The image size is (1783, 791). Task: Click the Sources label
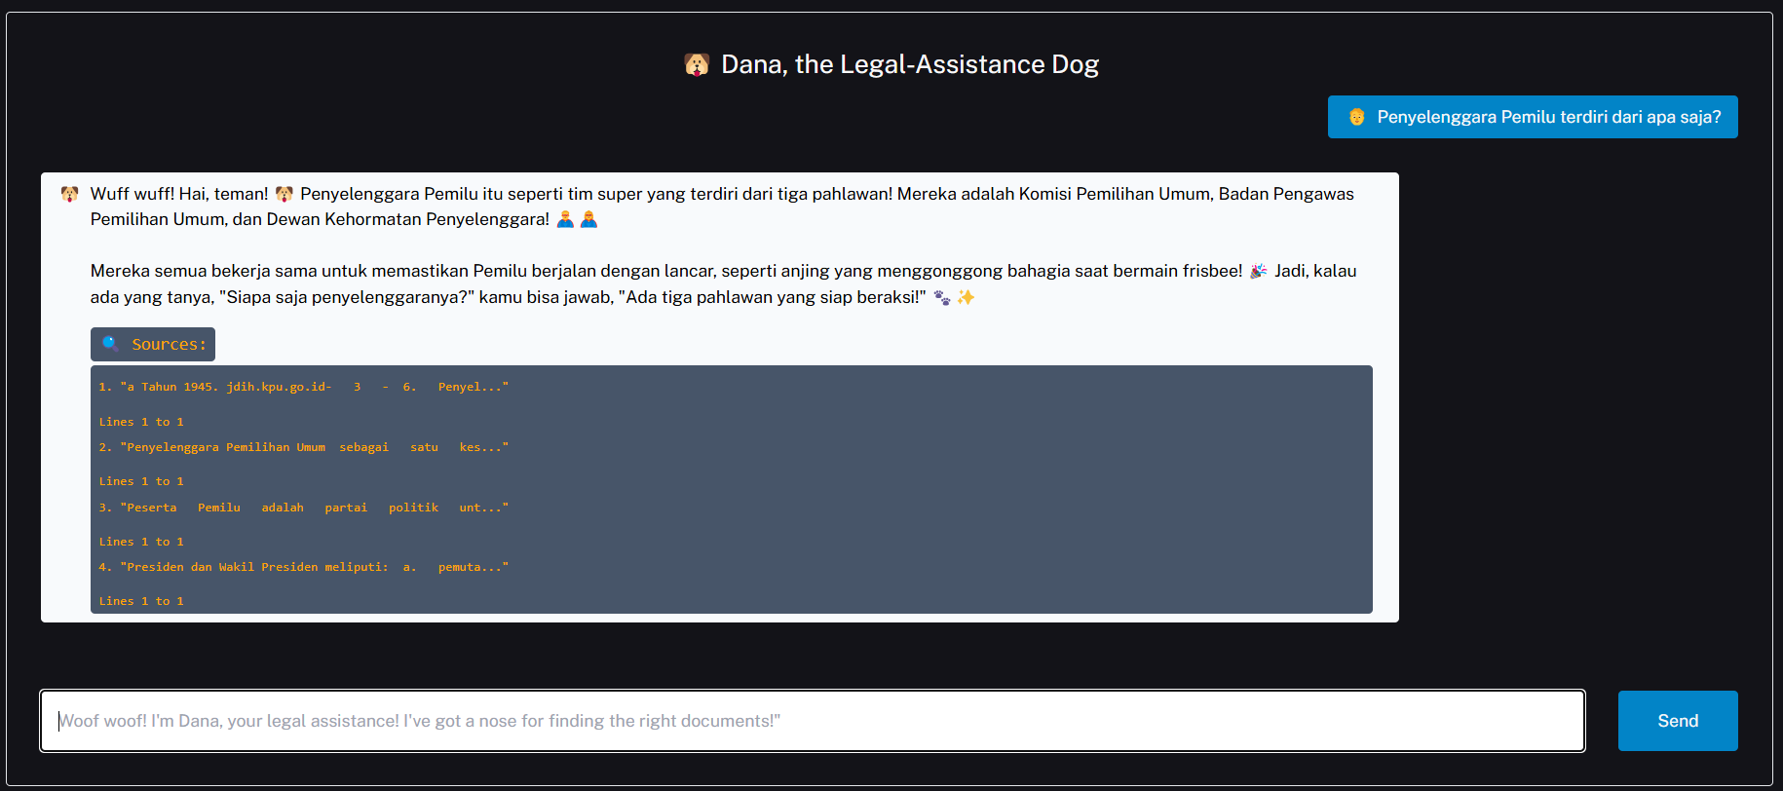tap(169, 344)
